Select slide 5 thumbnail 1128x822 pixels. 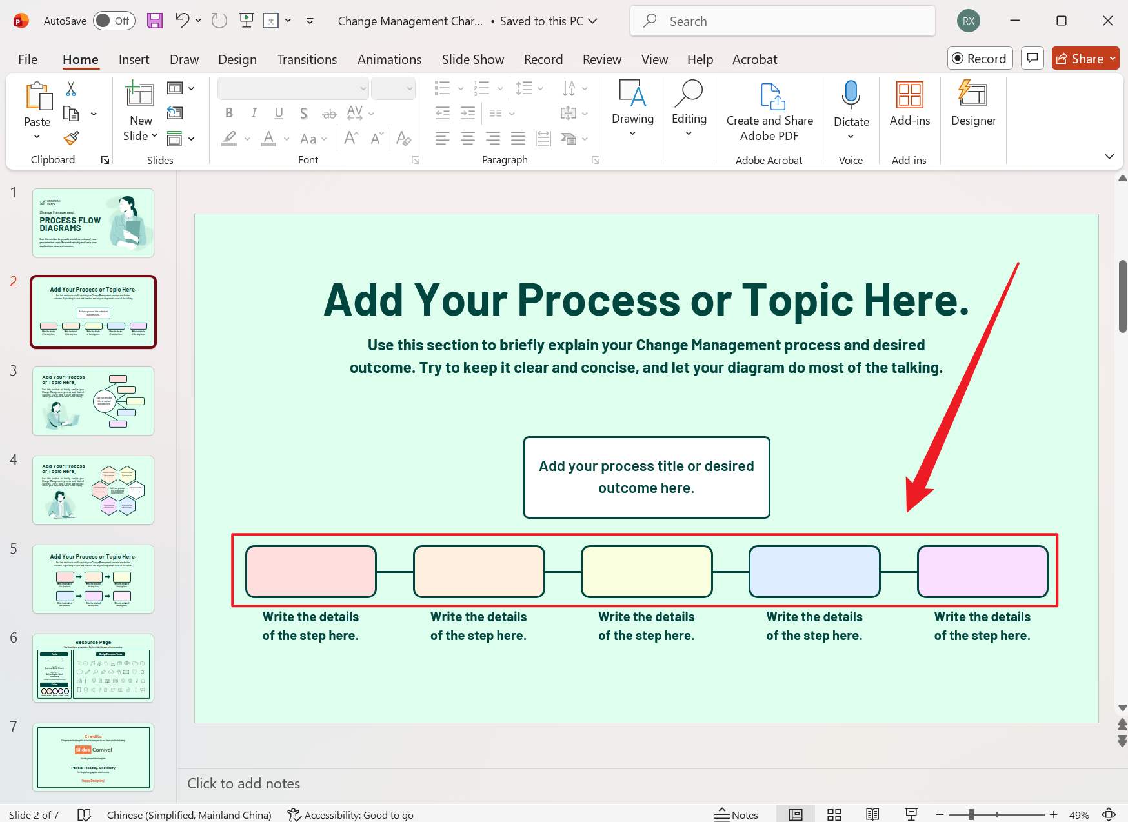coord(94,579)
